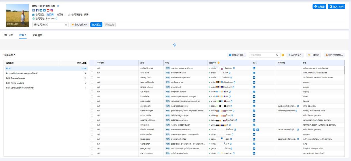Click the 筛选联系人 filter button

(x=295, y=55)
